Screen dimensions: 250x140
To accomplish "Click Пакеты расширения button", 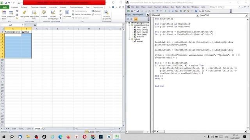I will point(81,14).
